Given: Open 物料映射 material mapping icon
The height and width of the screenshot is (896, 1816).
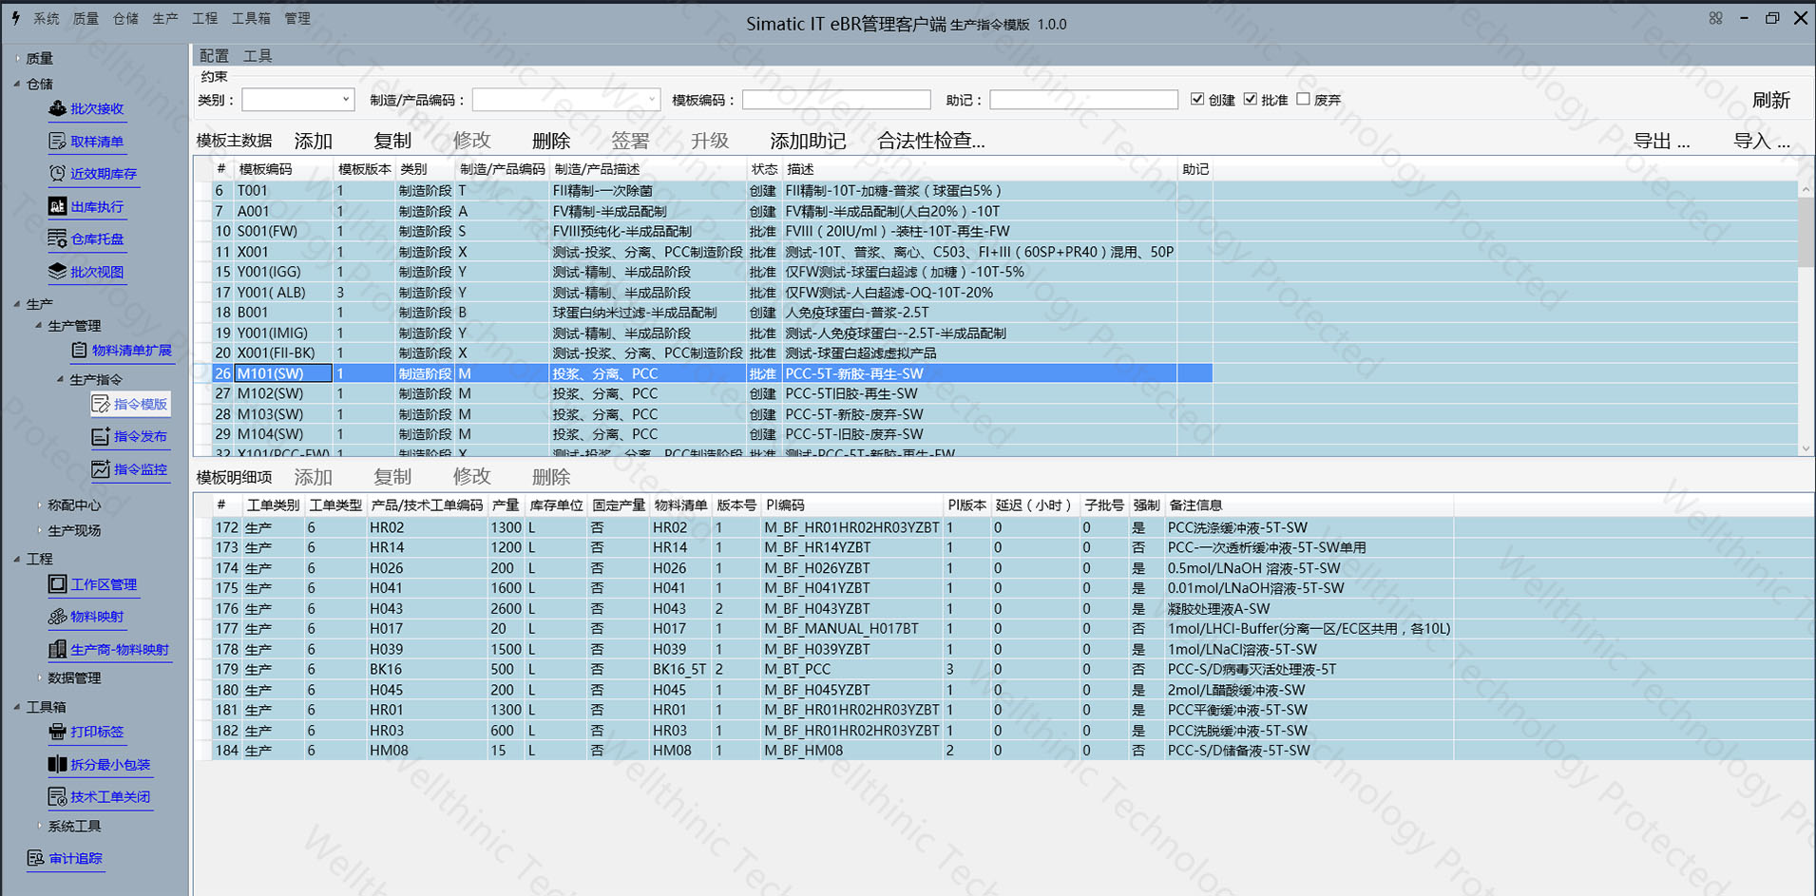Looking at the screenshot, I should (x=57, y=617).
